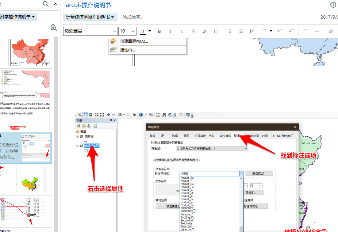Collapse the 省级行政区 layer tree node
Screen dimensions: 338x232
click(x=78, y=146)
